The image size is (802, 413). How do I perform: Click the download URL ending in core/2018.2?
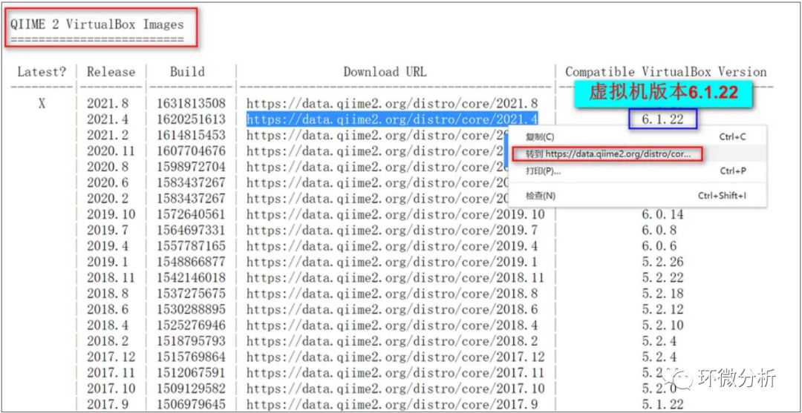point(392,341)
